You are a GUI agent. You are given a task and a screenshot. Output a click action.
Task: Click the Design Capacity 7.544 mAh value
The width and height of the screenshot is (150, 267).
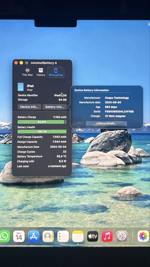(x=60, y=142)
